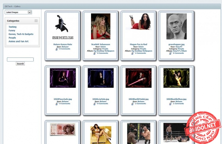The height and width of the screenshot is (144, 222).
Task: Click comment icon under 1024BastilaShan.jpg
Action: click(171, 104)
